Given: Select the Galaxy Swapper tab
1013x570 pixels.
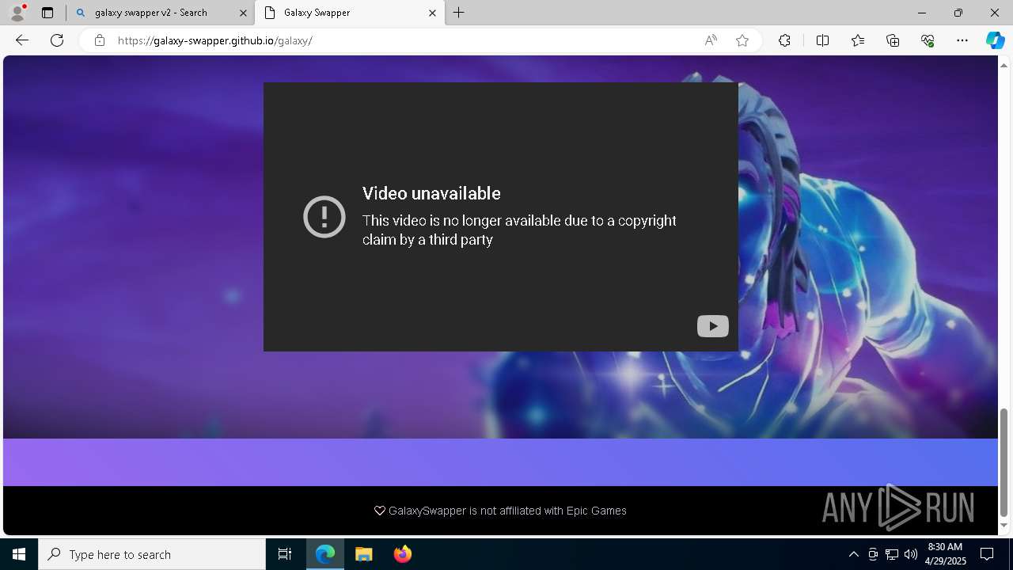Looking at the screenshot, I should [x=350, y=13].
